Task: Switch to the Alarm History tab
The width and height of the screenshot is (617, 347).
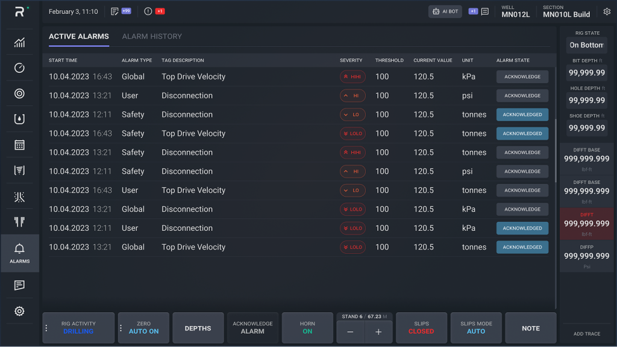Action: tap(152, 37)
